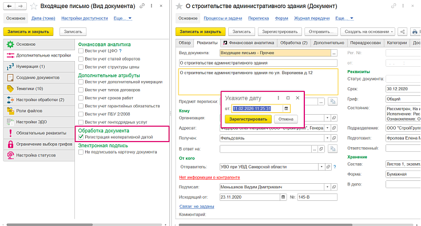Go back with the left arrow button
421x226 pixels.
9,6
